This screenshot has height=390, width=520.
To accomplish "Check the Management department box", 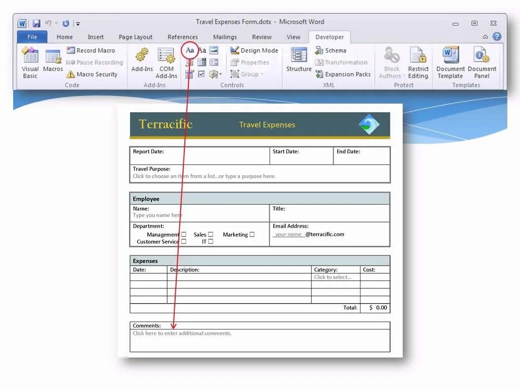I will (184, 234).
